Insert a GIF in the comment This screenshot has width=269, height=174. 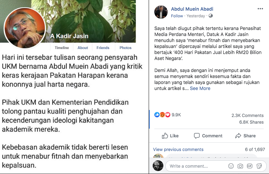point(250,166)
